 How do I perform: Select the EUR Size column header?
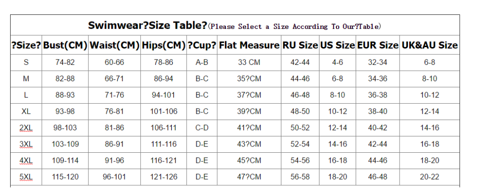click(377, 45)
